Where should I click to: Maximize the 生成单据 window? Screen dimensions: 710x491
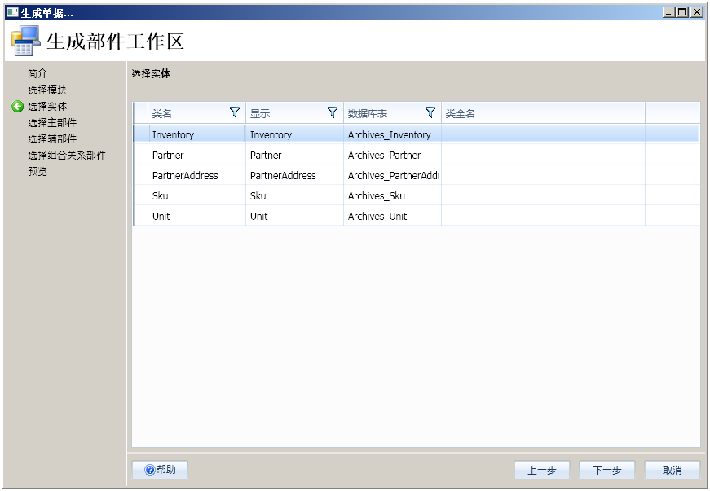tap(682, 12)
